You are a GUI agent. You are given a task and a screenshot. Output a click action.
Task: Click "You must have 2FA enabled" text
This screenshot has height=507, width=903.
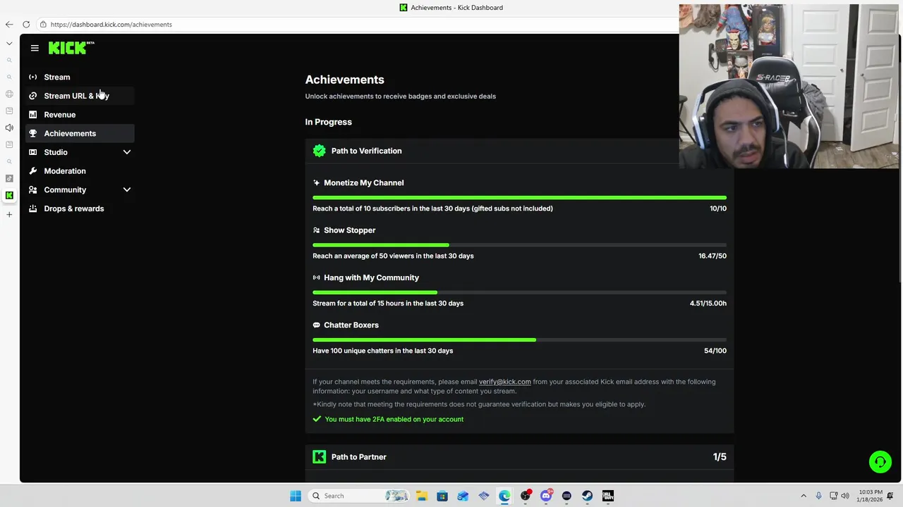pos(394,420)
